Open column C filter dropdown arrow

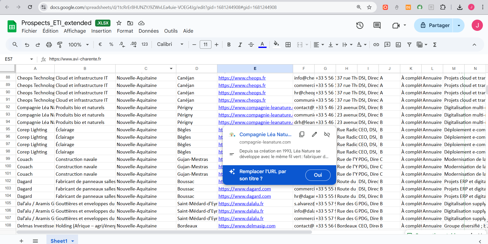click(171, 69)
